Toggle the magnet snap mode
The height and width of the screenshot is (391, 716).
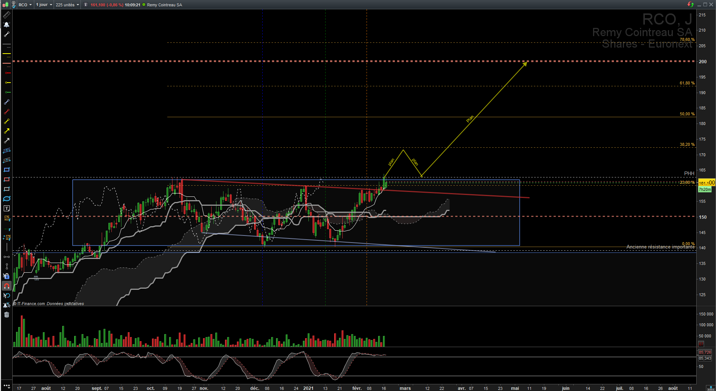tap(6, 286)
